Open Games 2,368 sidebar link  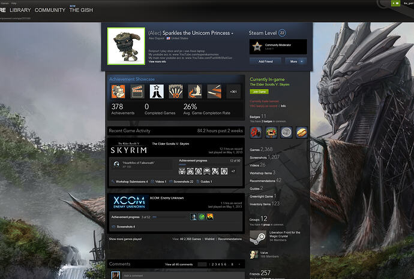261,149
